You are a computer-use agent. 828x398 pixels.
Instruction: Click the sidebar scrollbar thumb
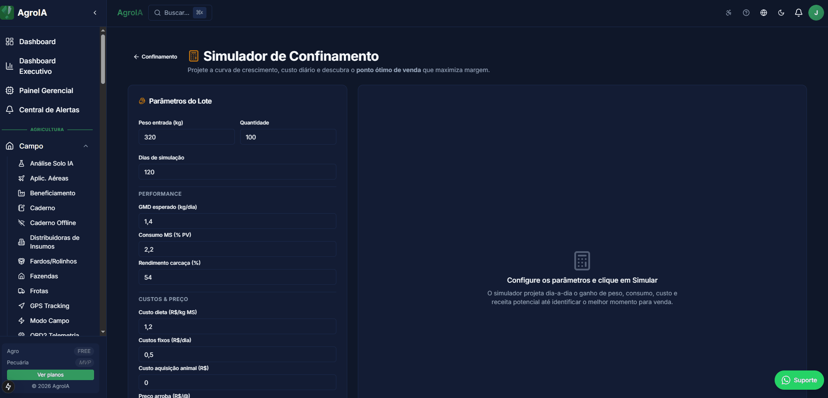103,59
